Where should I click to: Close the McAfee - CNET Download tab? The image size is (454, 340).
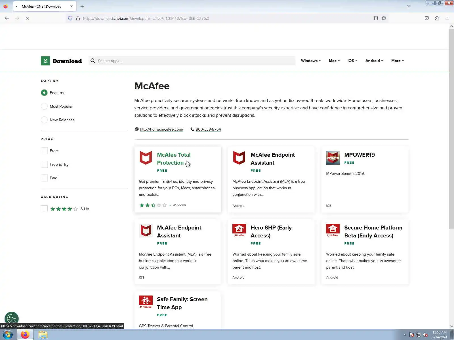click(72, 6)
